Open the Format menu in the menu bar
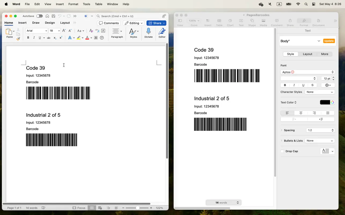 [73, 4]
